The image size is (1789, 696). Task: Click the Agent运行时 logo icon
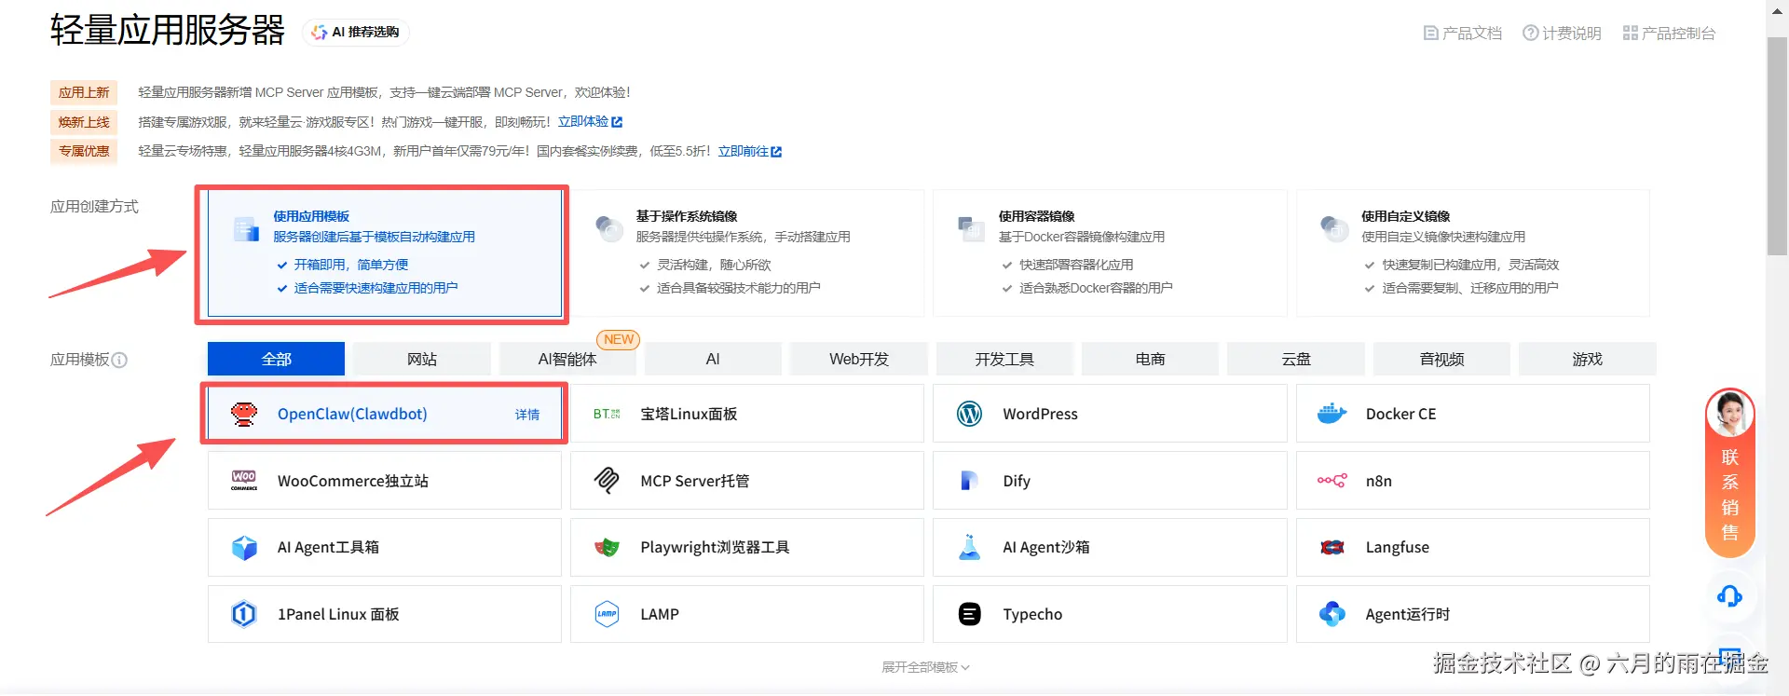tap(1332, 614)
